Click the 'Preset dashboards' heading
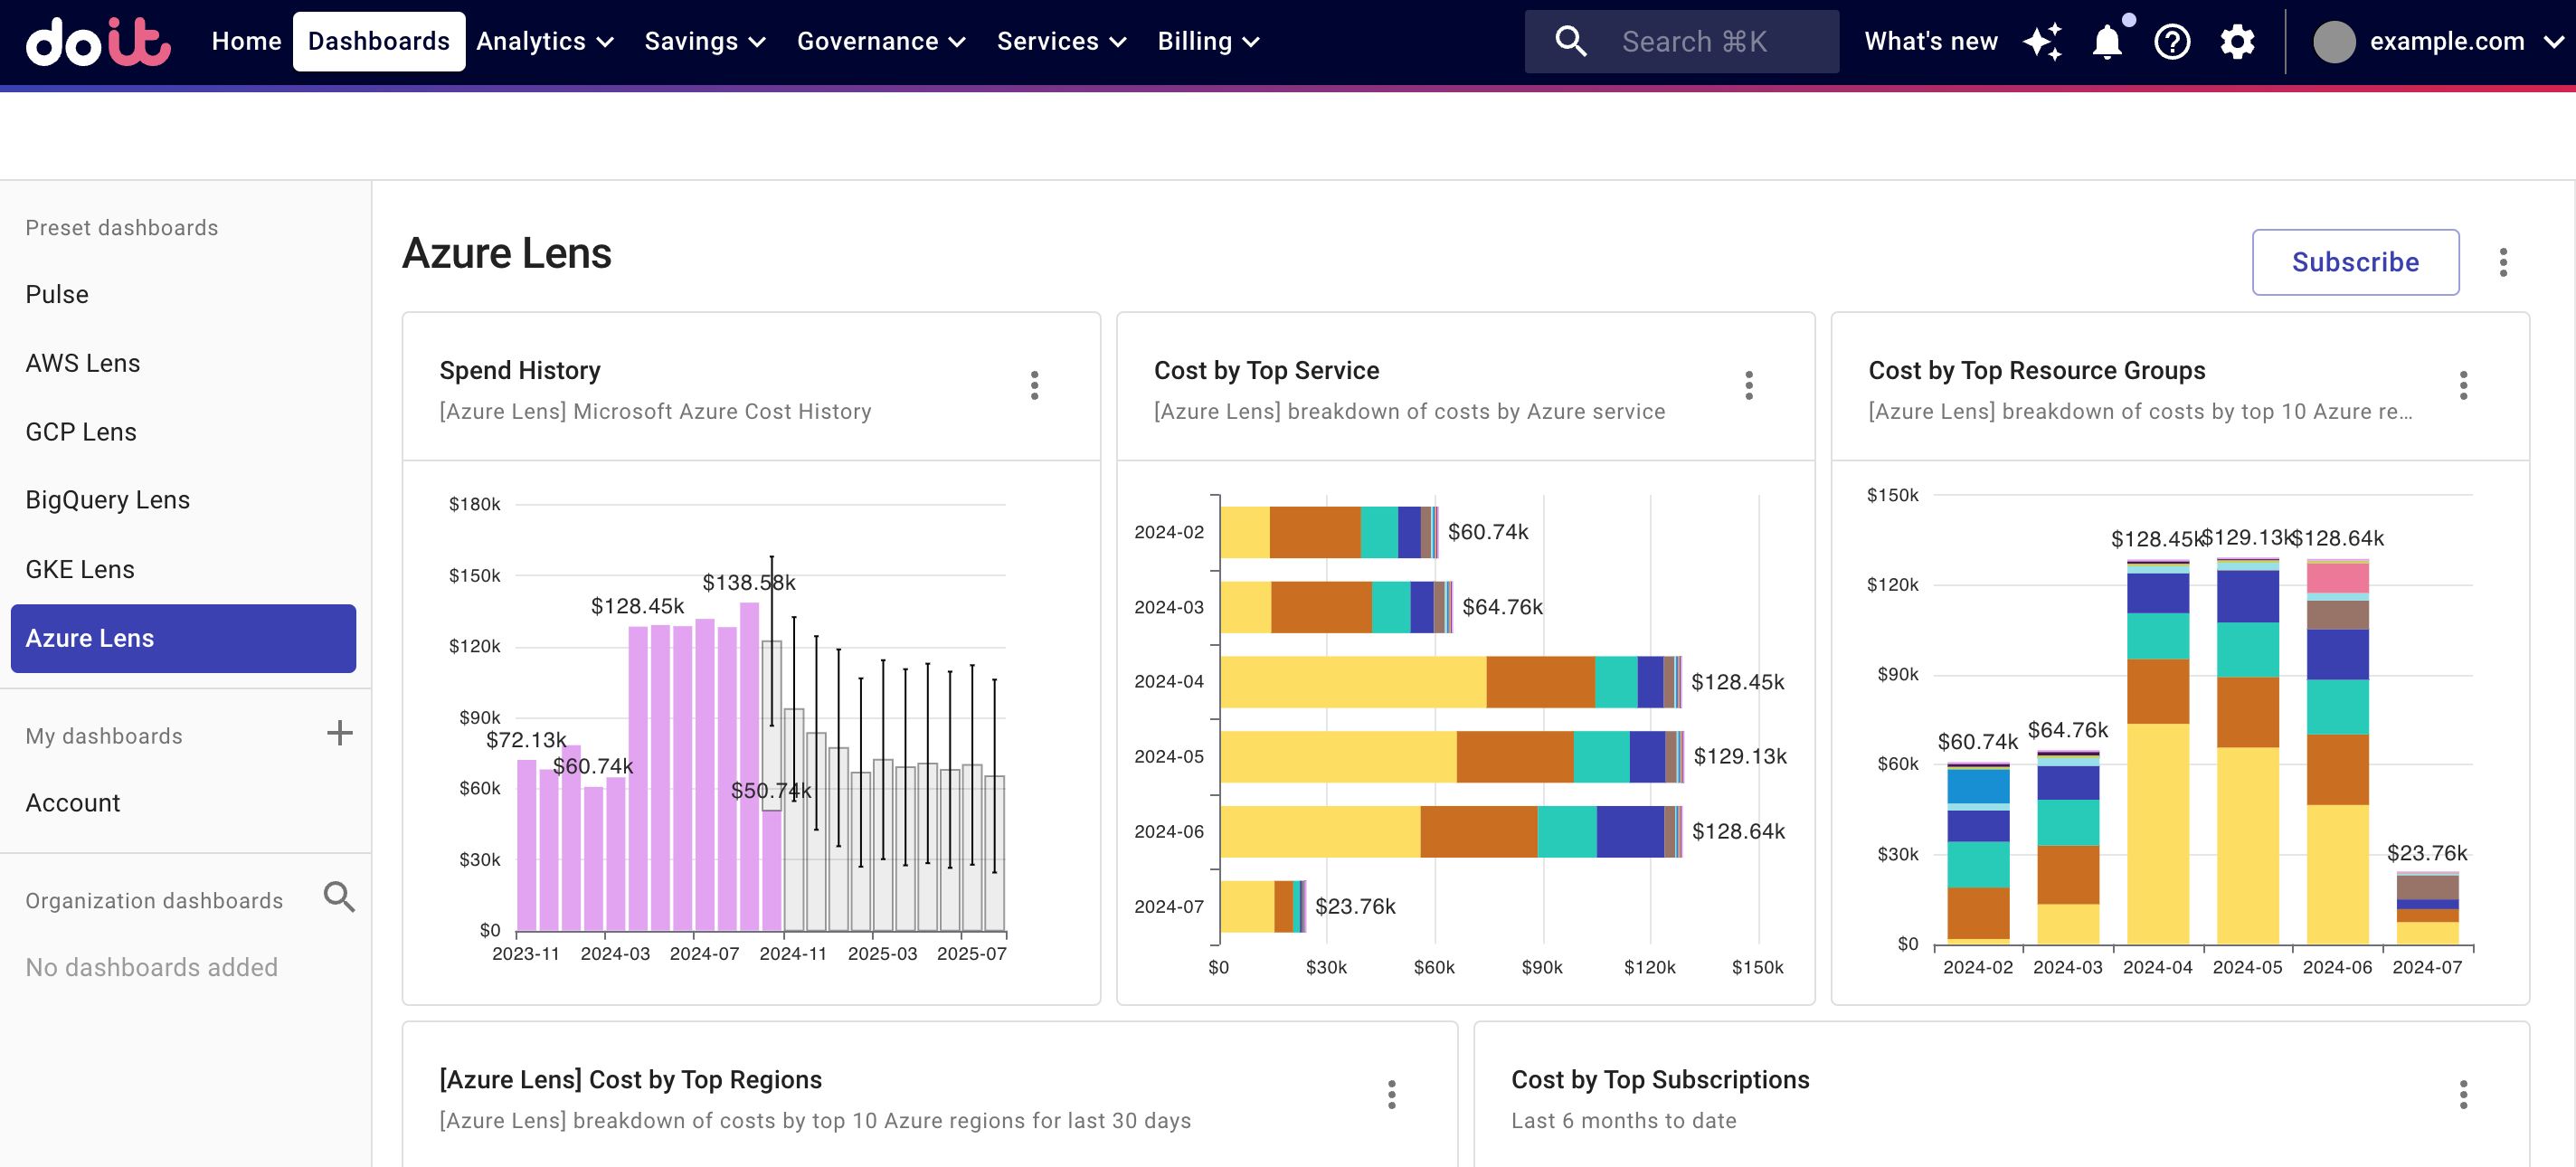Image resolution: width=2576 pixels, height=1167 pixels. (x=121, y=228)
